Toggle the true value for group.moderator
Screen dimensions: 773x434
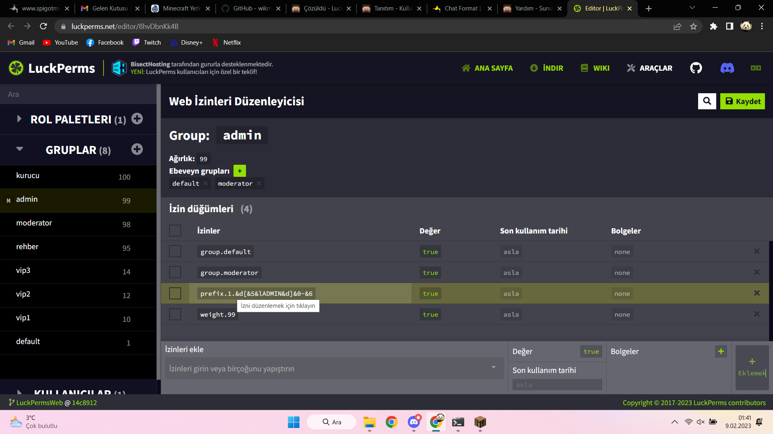430,273
